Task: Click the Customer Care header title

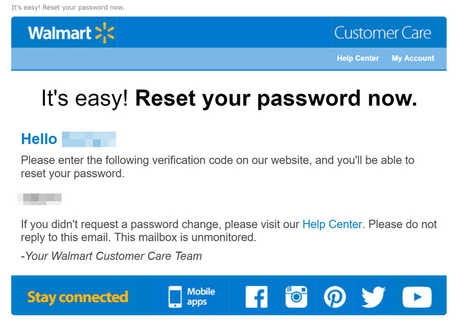Action: coord(383,33)
